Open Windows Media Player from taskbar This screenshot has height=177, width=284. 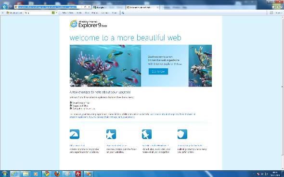(x=36, y=174)
